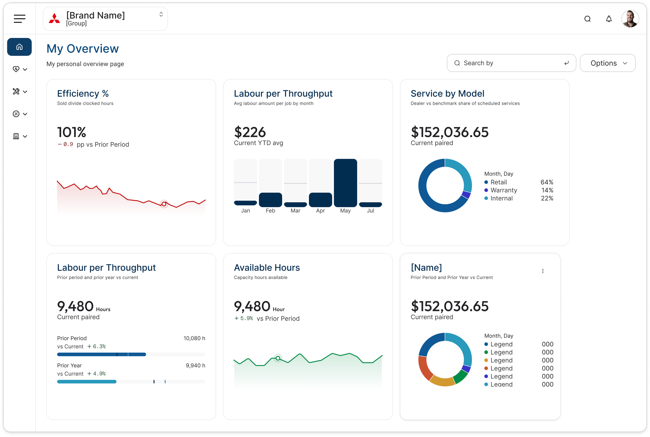Expand the tools section chevron
The height and width of the screenshot is (437, 650).
(25, 92)
